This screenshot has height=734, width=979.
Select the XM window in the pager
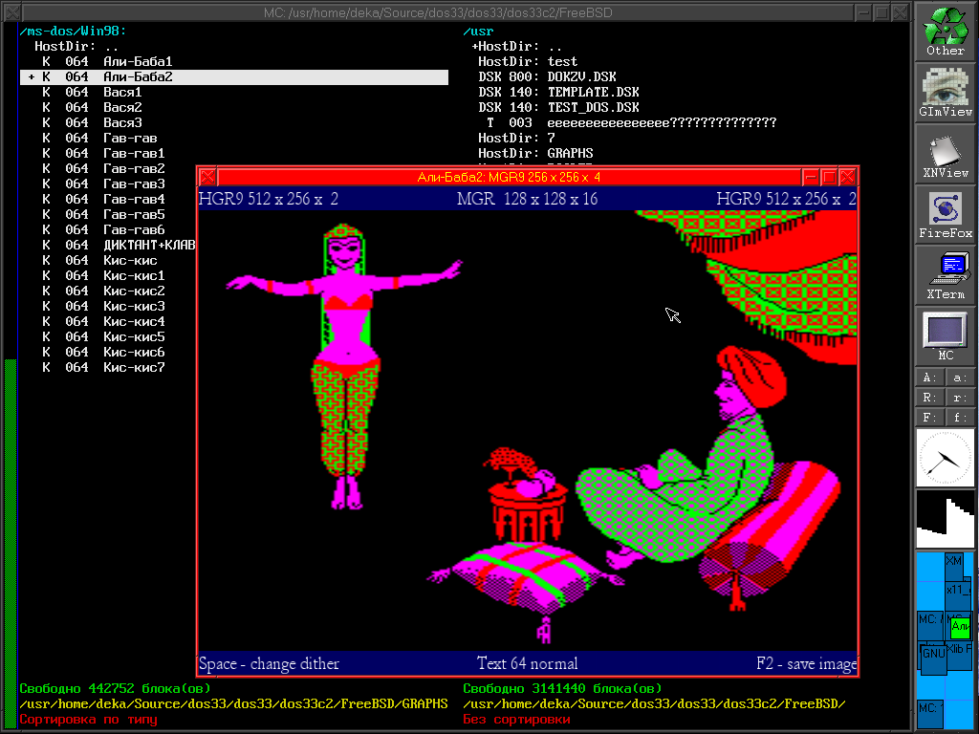coord(954,567)
